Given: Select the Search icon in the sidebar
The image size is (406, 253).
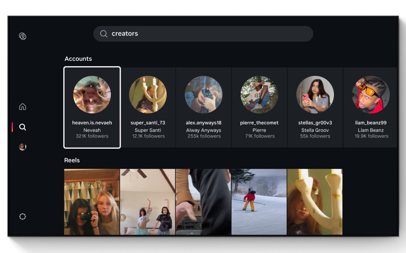Looking at the screenshot, I should tap(23, 127).
